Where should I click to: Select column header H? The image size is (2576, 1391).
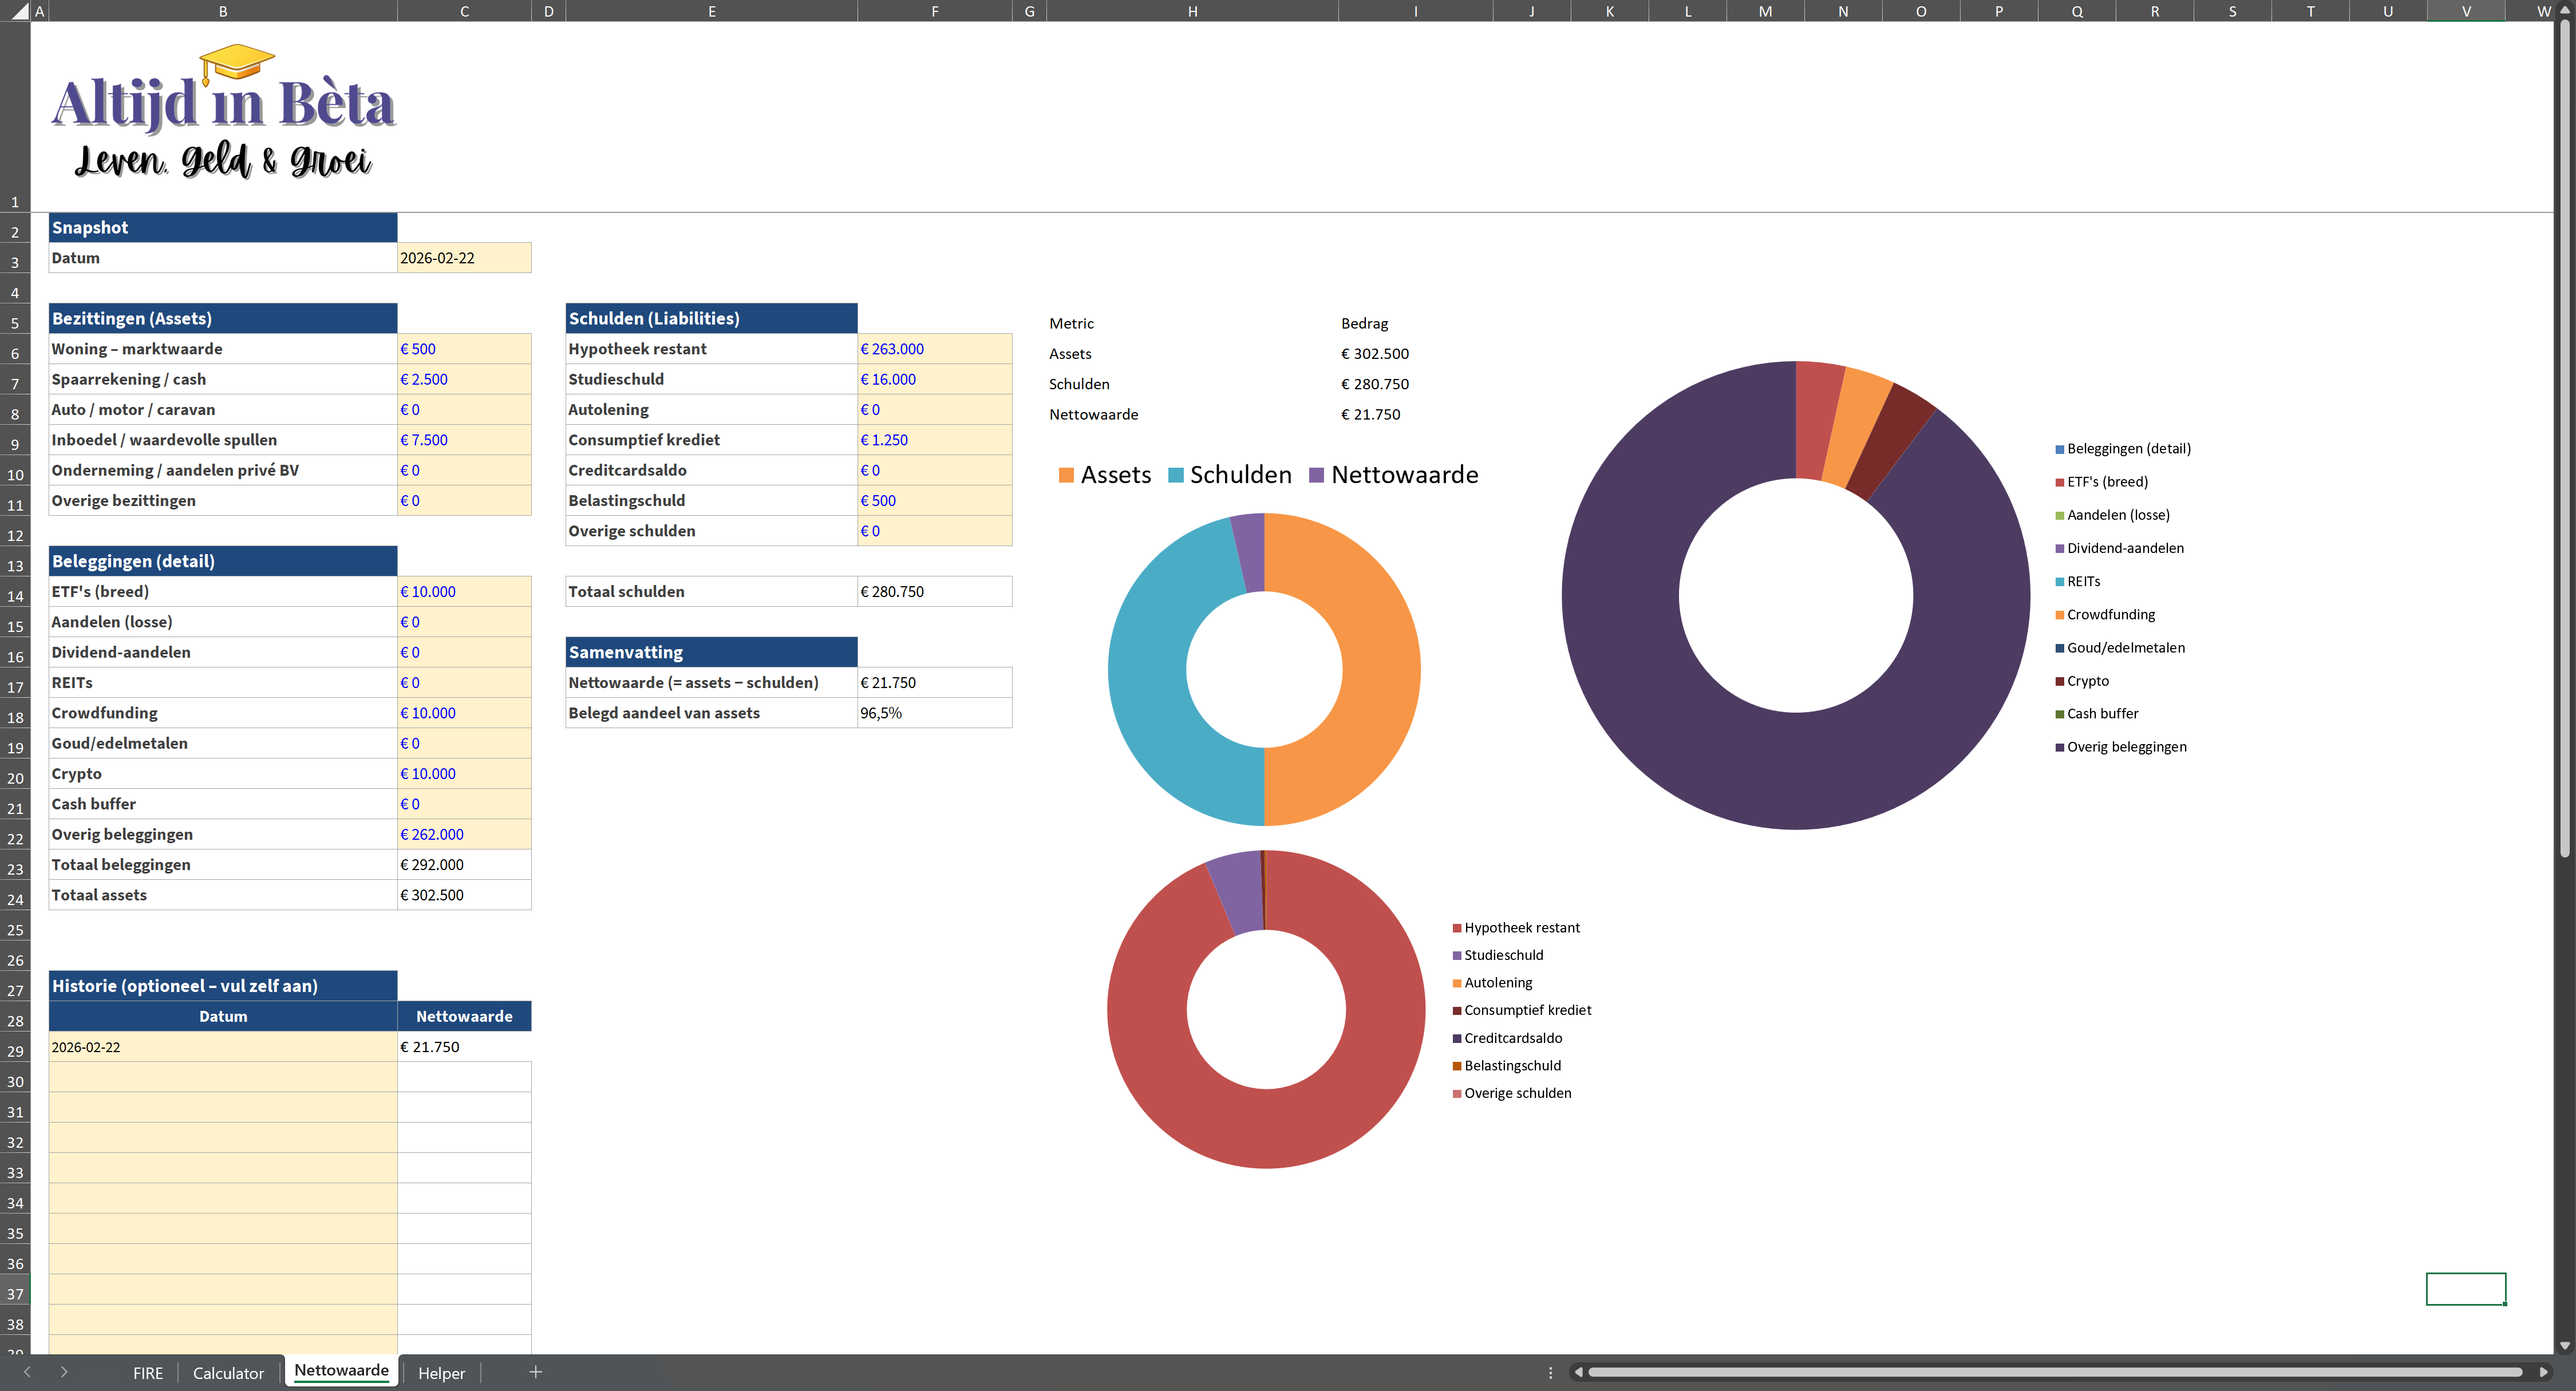(x=1192, y=11)
